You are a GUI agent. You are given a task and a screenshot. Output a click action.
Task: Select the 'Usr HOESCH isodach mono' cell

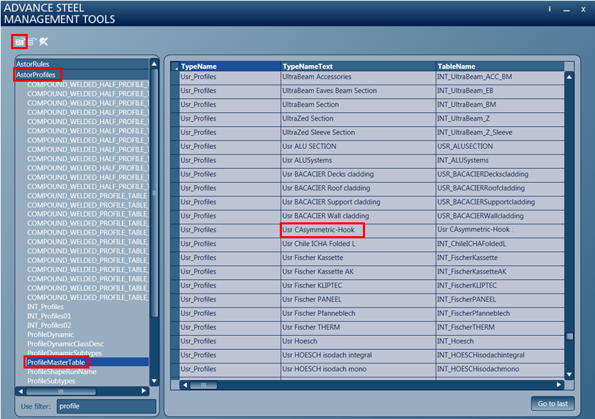coord(358,369)
